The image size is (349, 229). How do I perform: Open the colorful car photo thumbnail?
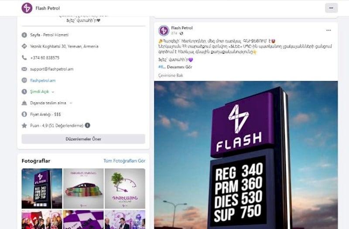click(x=83, y=189)
